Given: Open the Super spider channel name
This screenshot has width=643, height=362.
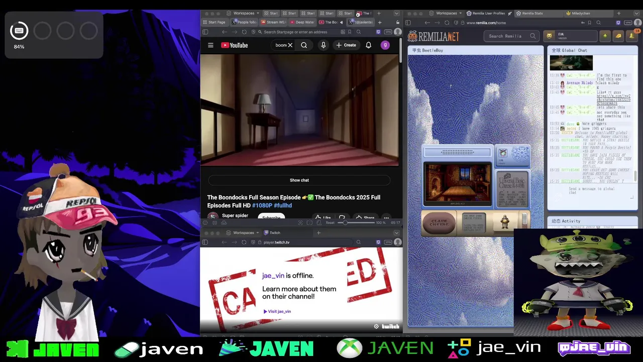Looking at the screenshot, I should 235,216.
